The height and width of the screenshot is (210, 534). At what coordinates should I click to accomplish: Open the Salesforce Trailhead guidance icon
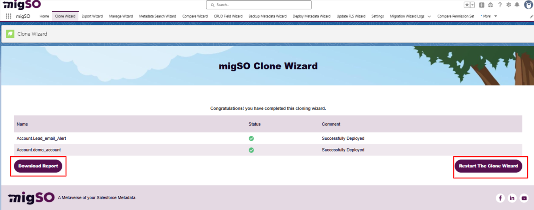(491, 5)
